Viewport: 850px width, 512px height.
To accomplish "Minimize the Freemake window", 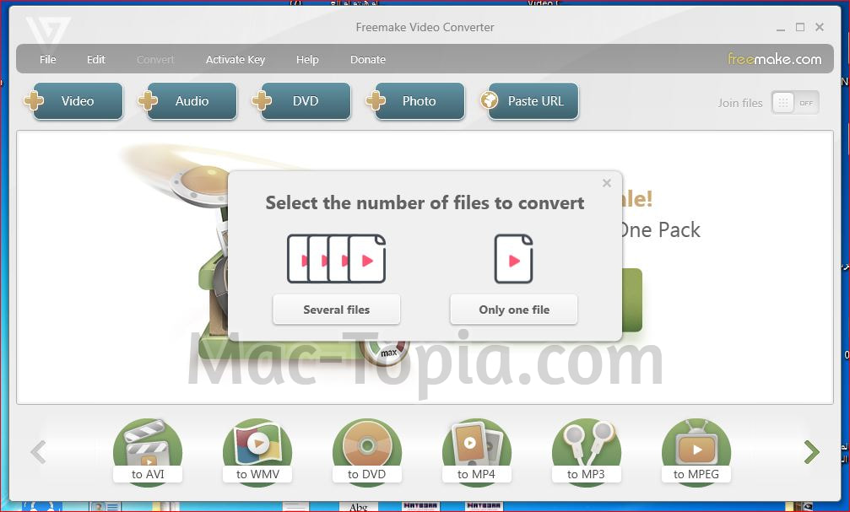I will (x=781, y=28).
